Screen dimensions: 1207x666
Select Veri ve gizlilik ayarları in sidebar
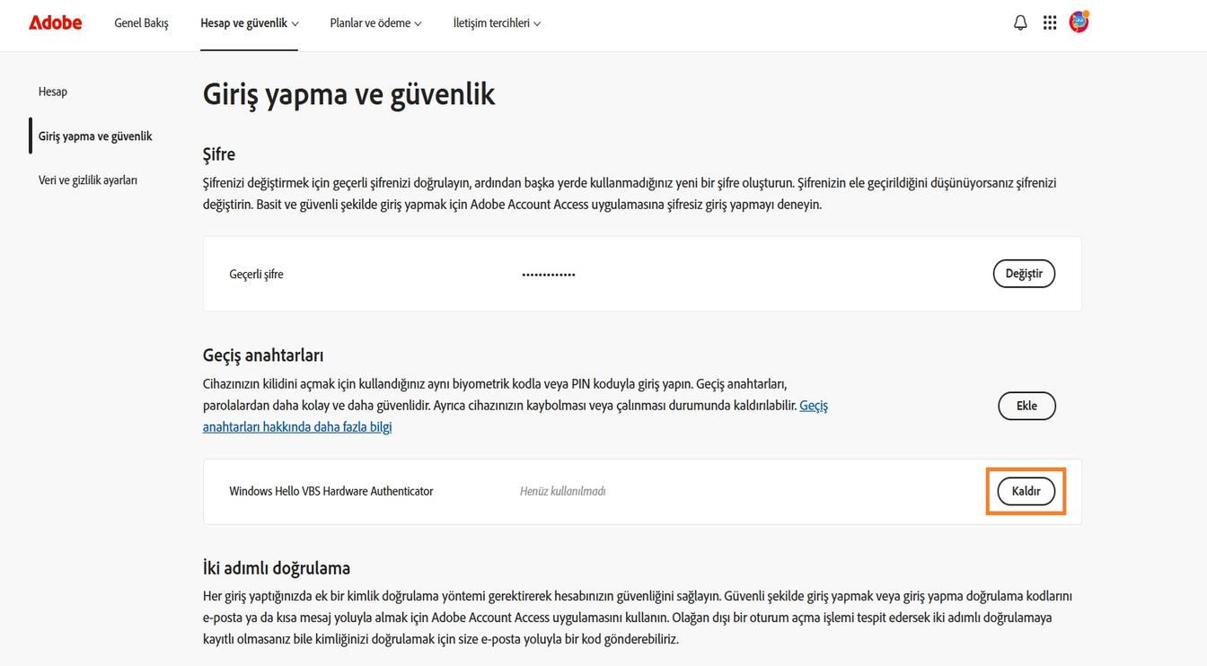(87, 179)
